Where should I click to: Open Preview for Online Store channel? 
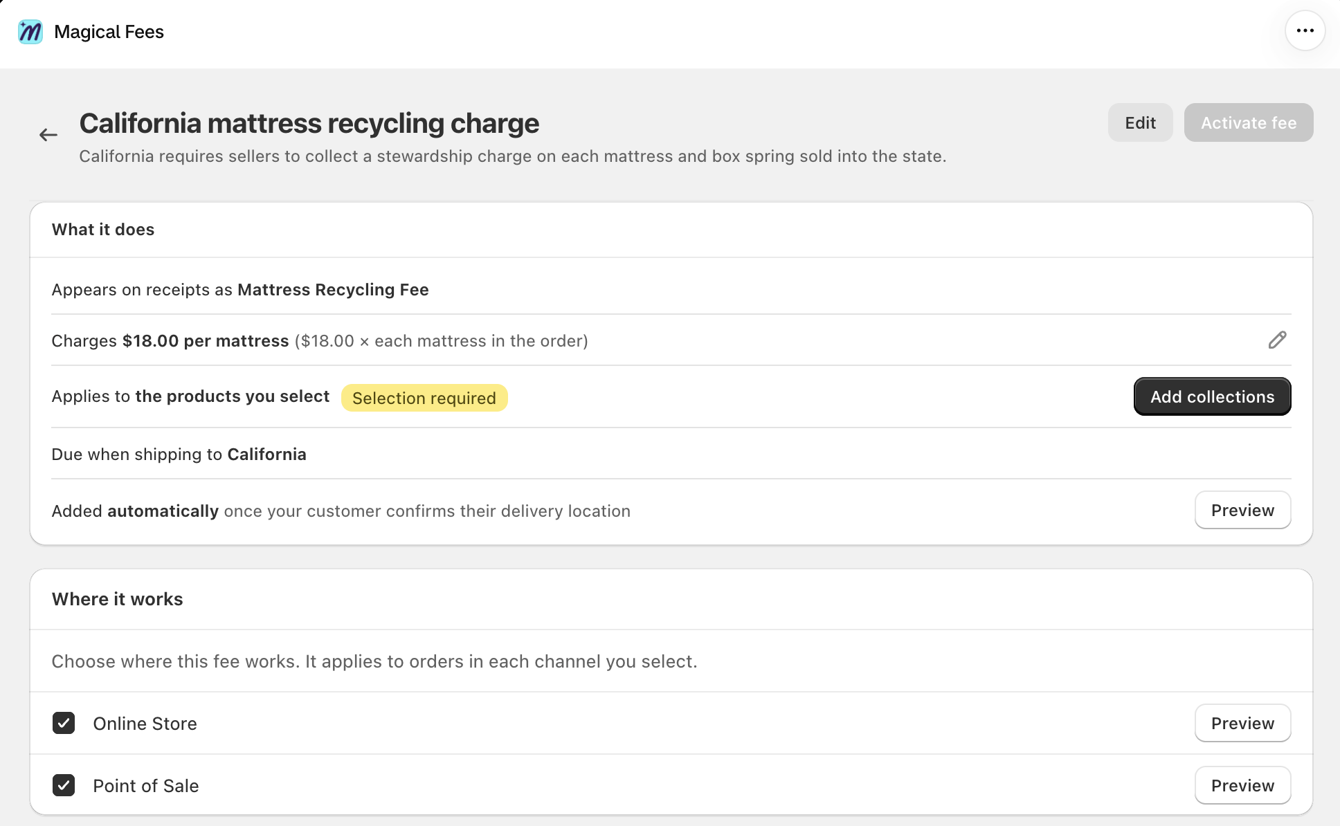point(1242,723)
